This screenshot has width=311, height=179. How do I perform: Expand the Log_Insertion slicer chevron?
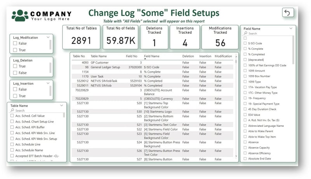coord(48,83)
